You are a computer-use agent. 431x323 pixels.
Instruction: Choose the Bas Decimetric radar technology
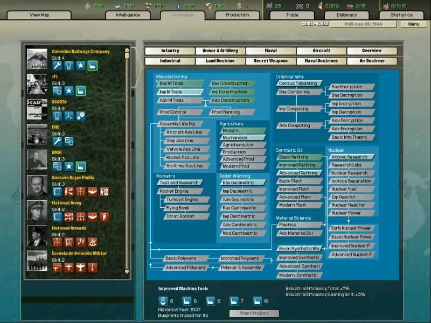coord(241,182)
